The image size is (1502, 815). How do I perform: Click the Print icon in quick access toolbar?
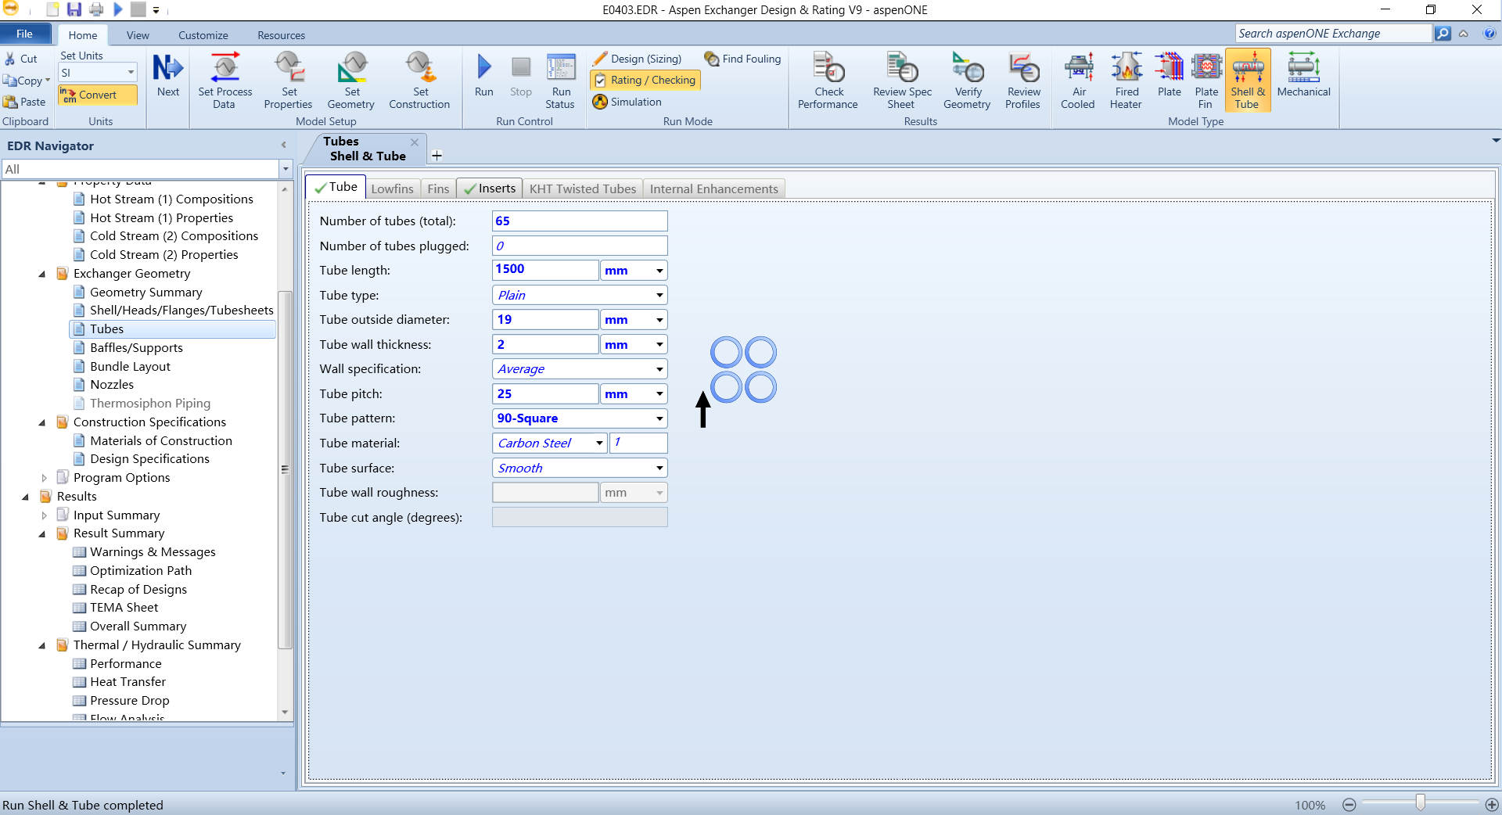click(x=96, y=9)
